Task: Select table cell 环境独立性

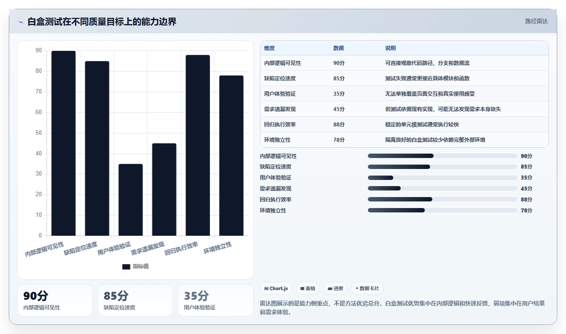Action: 277,140
